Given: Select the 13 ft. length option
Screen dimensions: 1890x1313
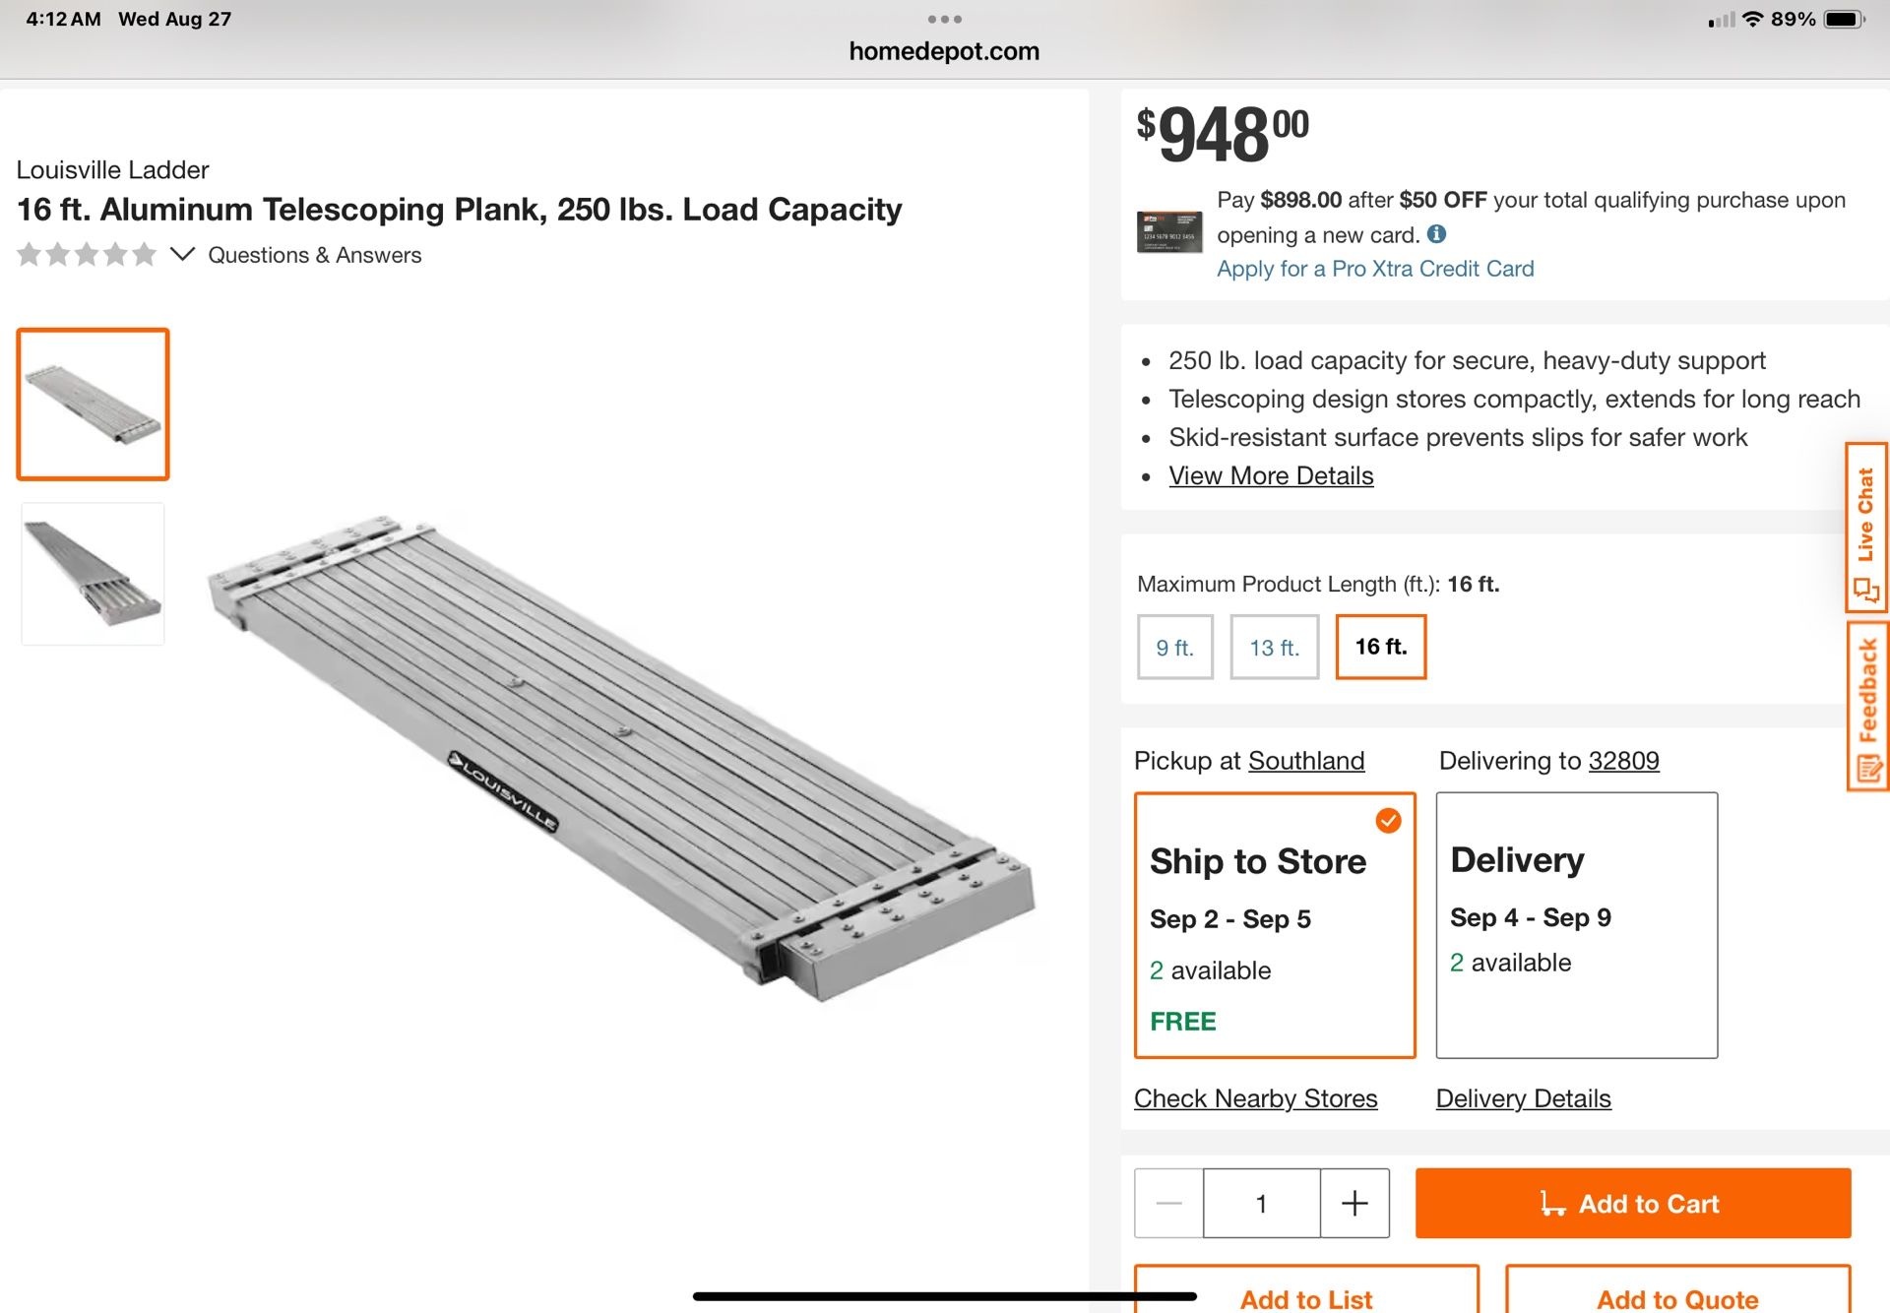Looking at the screenshot, I should point(1274,648).
